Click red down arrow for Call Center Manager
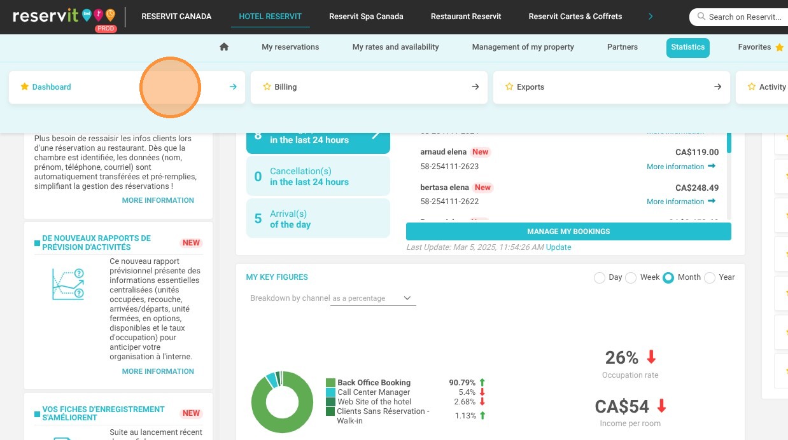 click(x=482, y=392)
